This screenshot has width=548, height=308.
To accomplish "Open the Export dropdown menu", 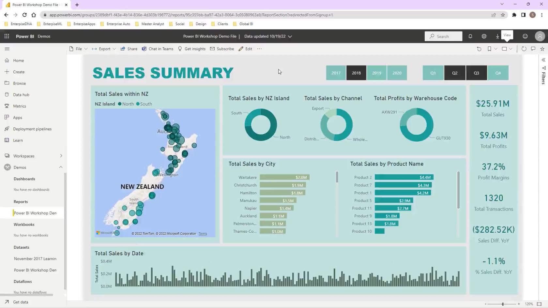I will 104,49.
